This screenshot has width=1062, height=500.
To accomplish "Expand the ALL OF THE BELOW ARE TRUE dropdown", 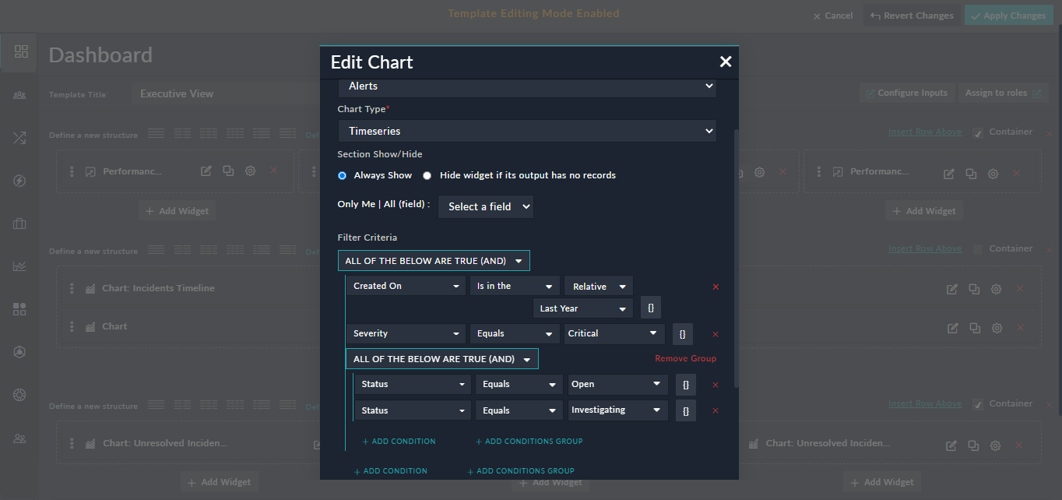I will coord(434,260).
